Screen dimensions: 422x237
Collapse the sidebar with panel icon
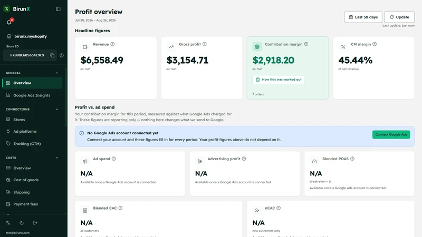(x=58, y=9)
